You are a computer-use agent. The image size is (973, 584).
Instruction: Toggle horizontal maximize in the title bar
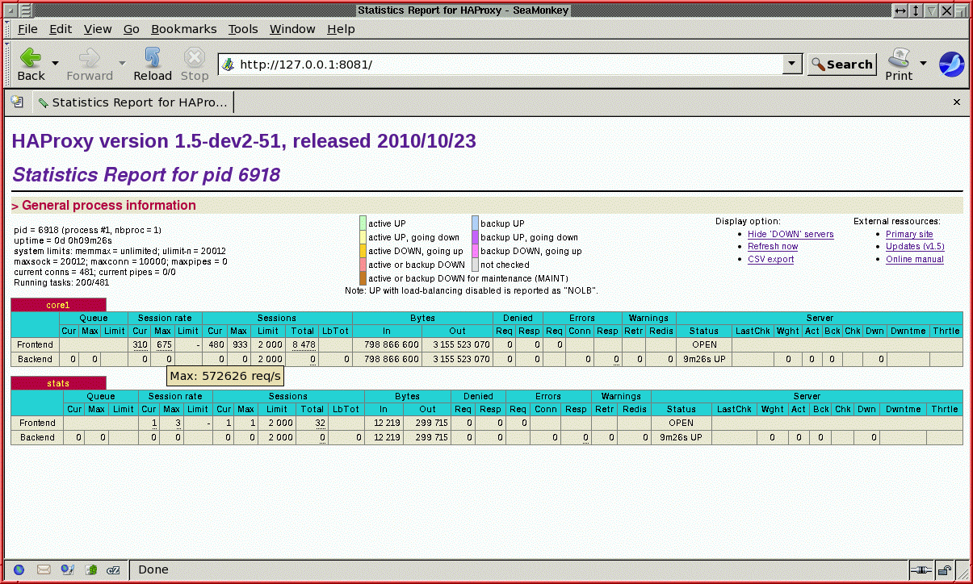tap(900, 10)
